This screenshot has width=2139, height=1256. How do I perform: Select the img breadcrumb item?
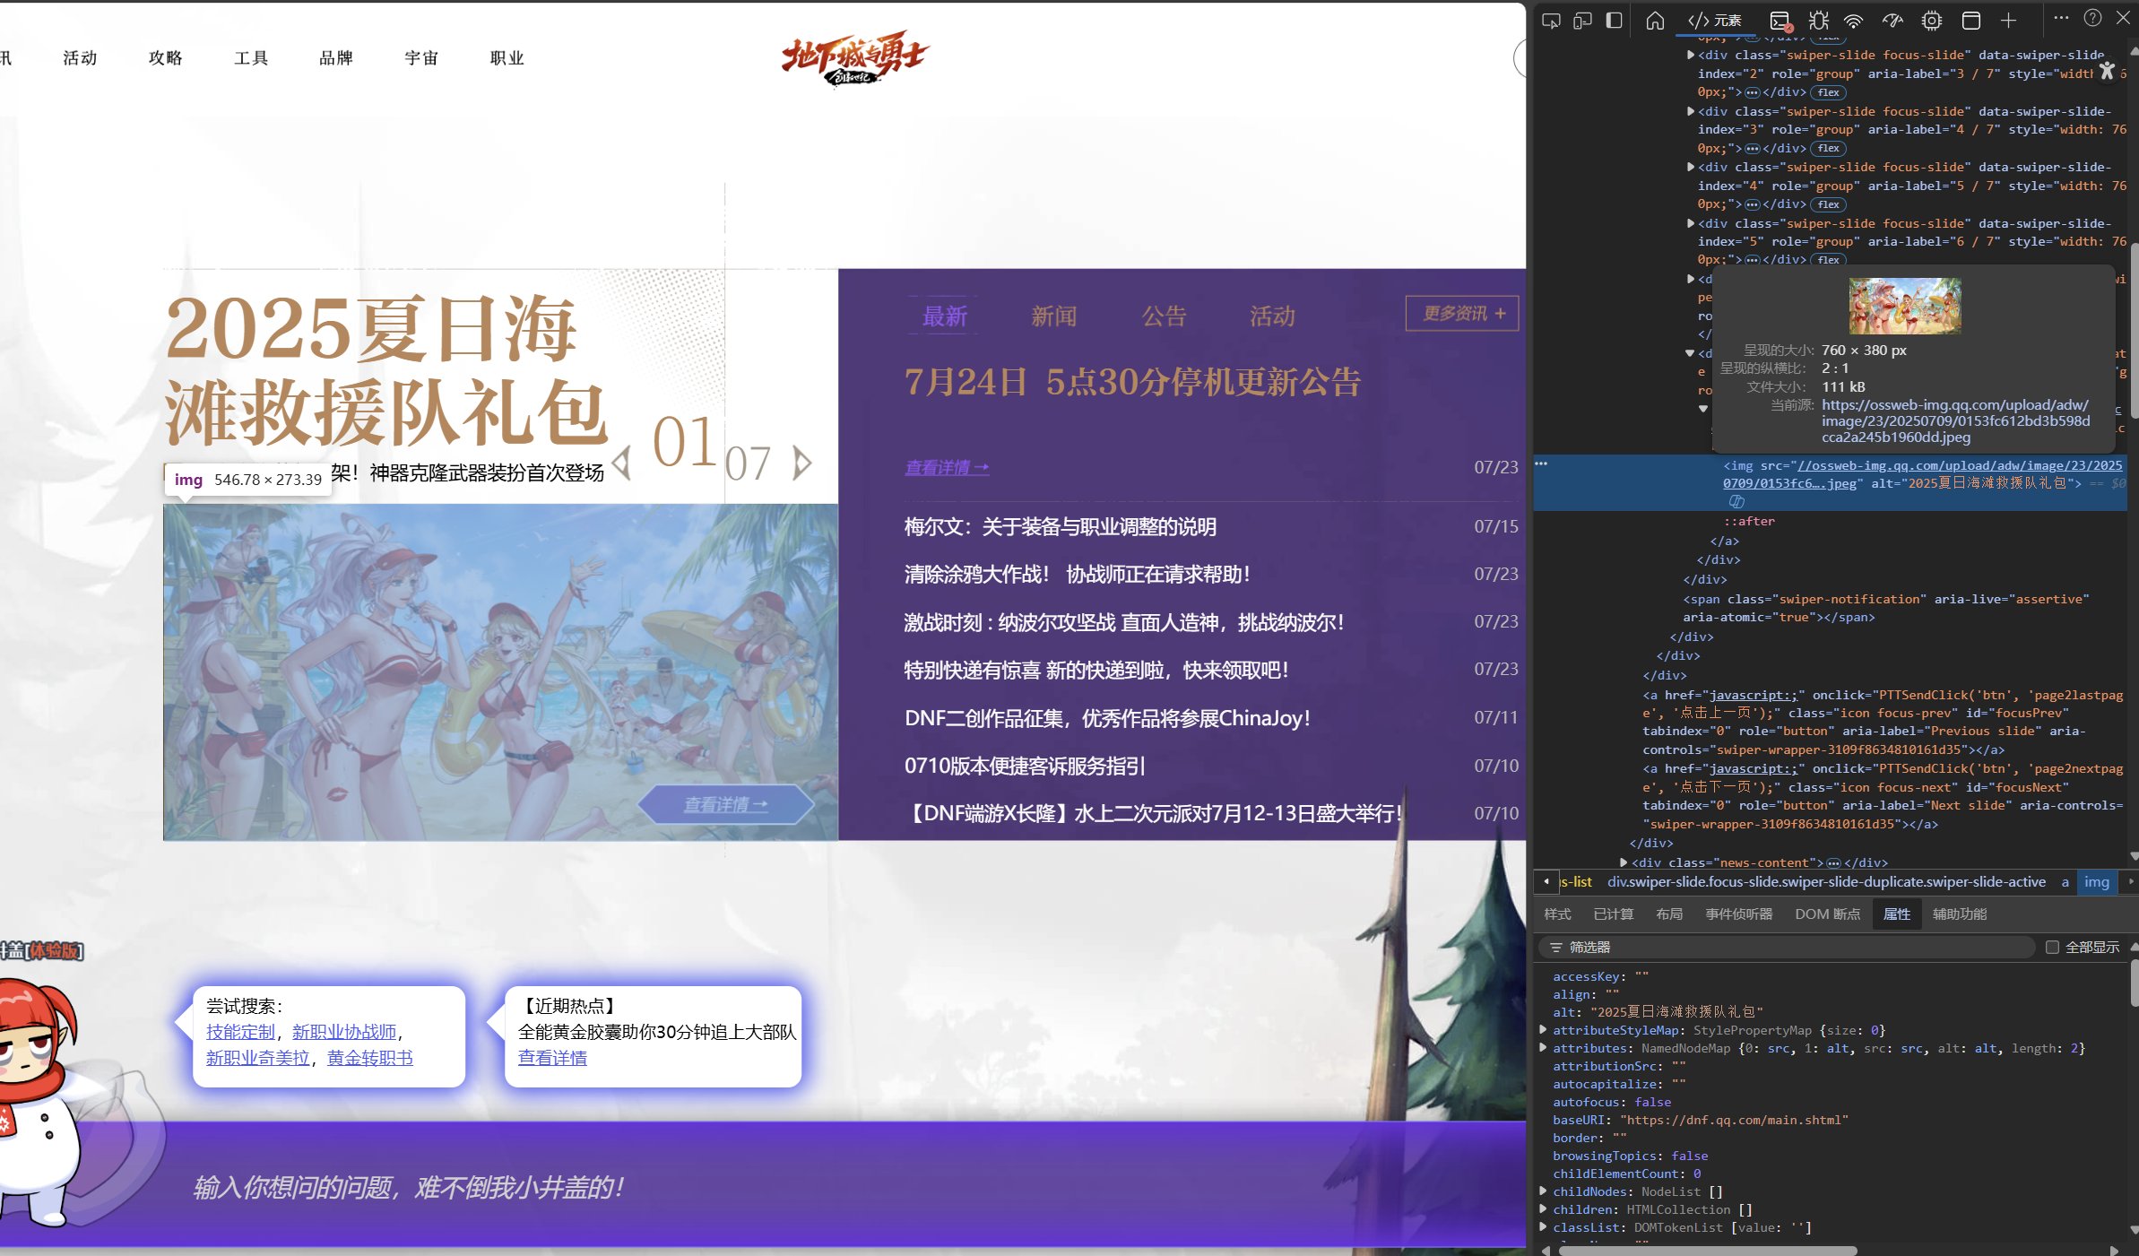[2096, 882]
